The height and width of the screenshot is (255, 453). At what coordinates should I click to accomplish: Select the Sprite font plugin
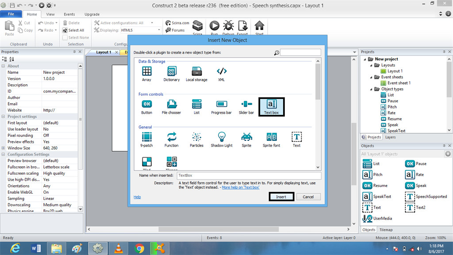(271, 140)
